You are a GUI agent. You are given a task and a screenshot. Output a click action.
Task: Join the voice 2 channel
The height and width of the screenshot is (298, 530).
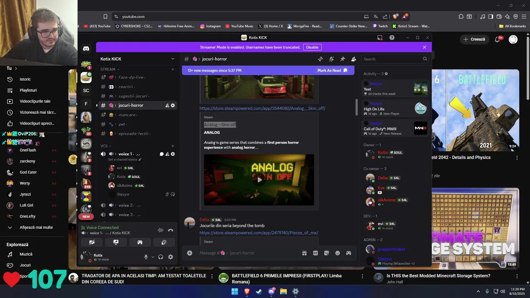point(137,205)
